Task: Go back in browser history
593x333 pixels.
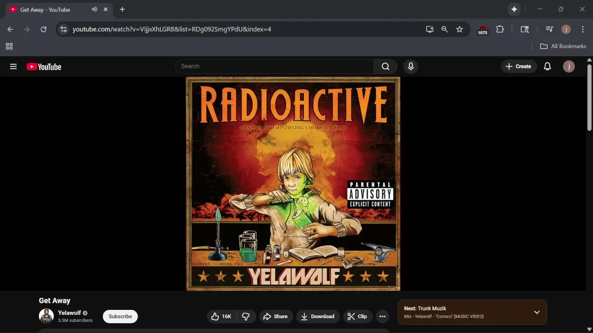Action: pyautogui.click(x=10, y=29)
